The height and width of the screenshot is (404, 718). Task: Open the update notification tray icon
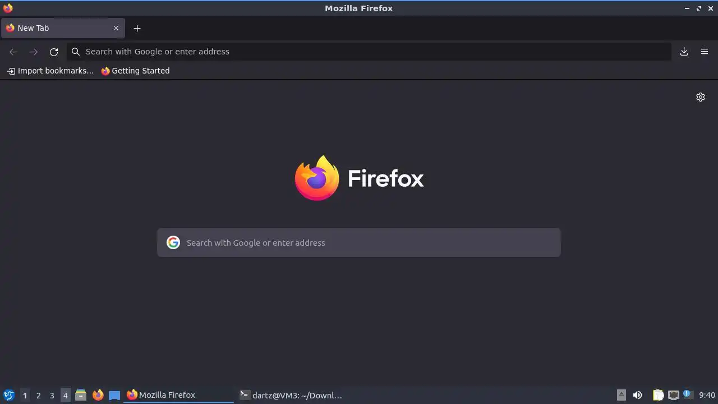[x=687, y=394]
